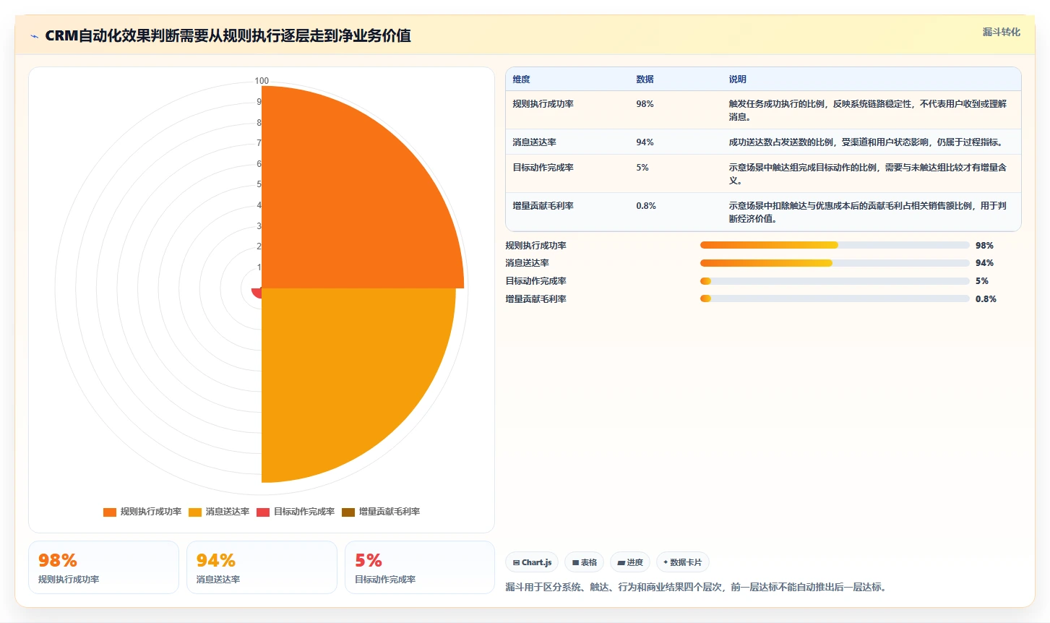1050x623 pixels.
Task: Click the 100 axis label on the chart
Action: pyautogui.click(x=262, y=81)
